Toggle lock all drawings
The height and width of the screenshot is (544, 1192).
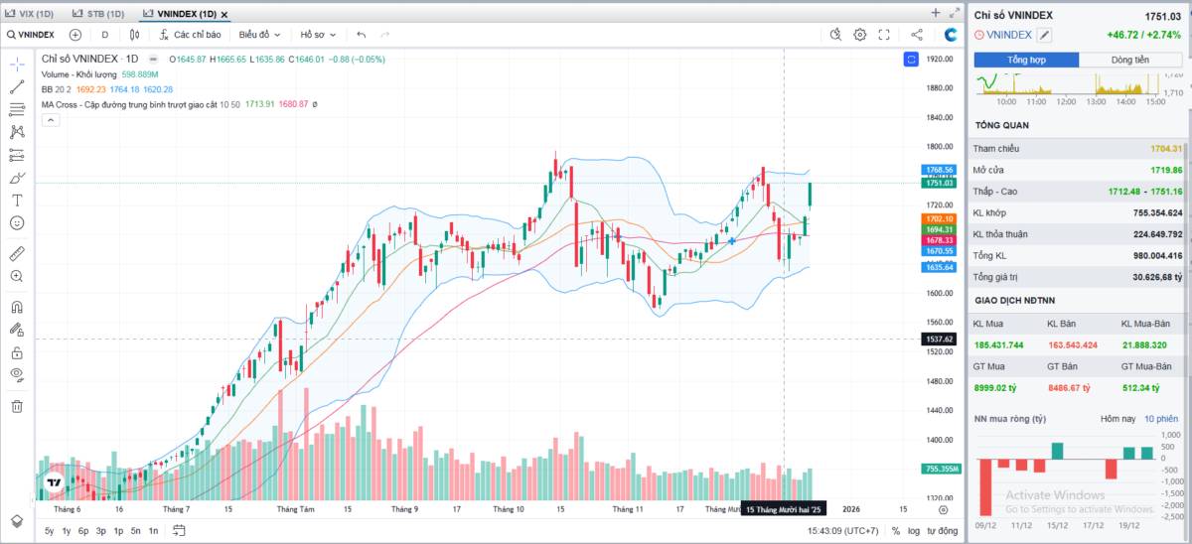point(17,352)
